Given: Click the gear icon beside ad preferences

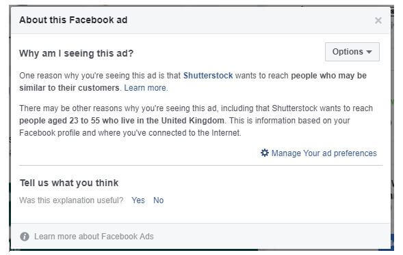Looking at the screenshot, I should (x=265, y=153).
